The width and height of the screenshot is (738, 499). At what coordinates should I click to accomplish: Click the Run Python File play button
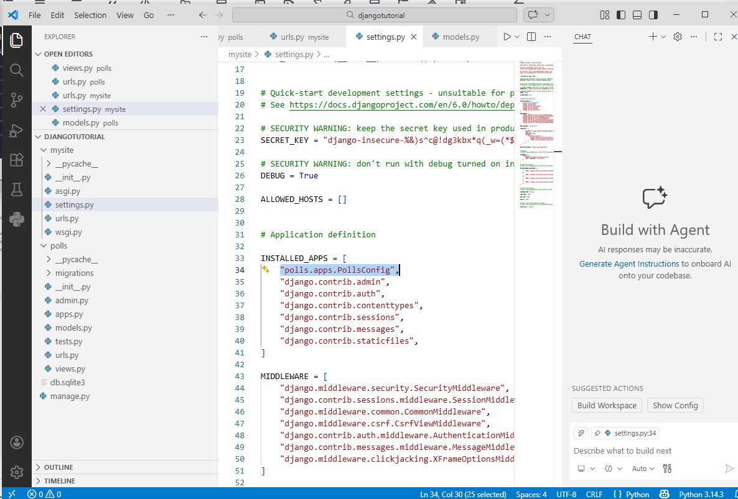[507, 37]
